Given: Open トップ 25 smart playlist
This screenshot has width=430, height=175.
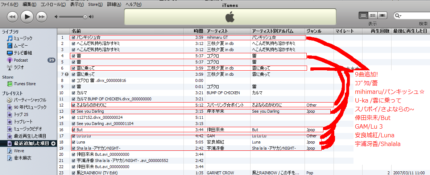Looking at the screenshot, I should pyautogui.click(x=21, y=114).
